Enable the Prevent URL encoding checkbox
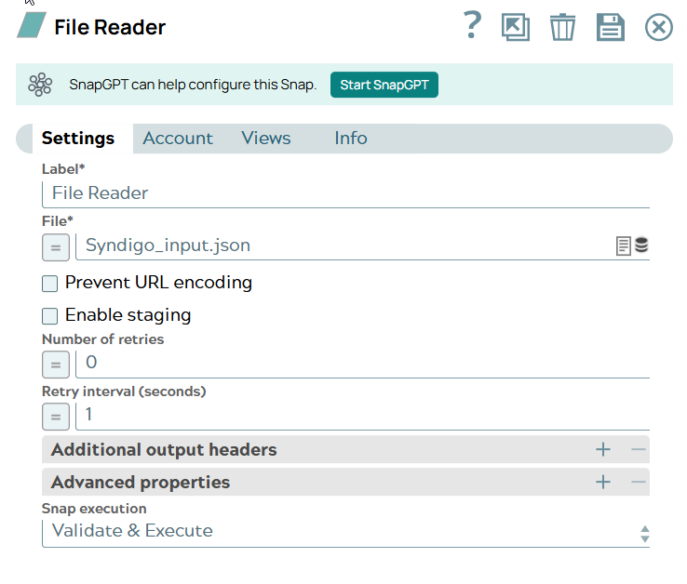The width and height of the screenshot is (687, 584). tap(50, 284)
